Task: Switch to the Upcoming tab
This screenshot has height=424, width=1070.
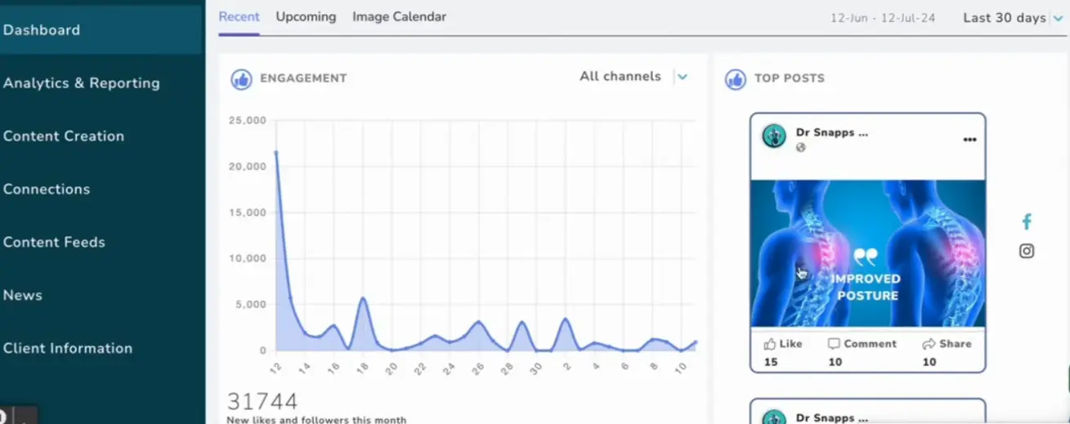Action: [x=306, y=17]
